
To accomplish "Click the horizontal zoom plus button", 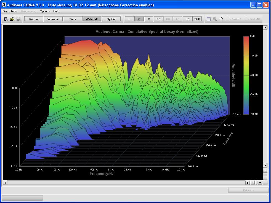I will pyautogui.click(x=260, y=182).
